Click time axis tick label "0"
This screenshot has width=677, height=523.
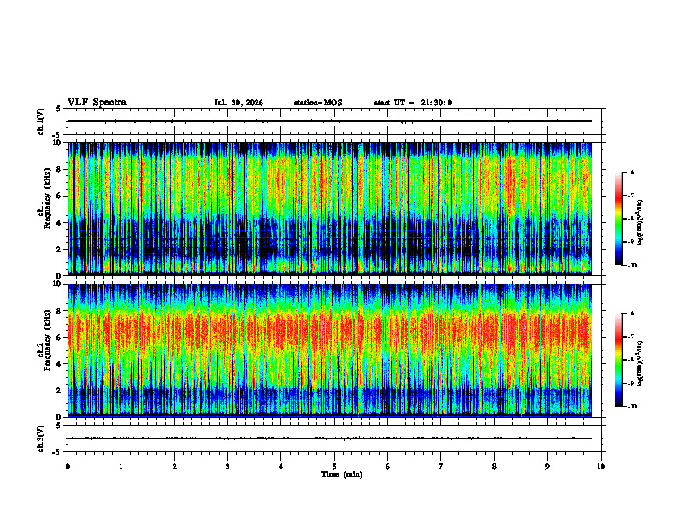click(68, 467)
